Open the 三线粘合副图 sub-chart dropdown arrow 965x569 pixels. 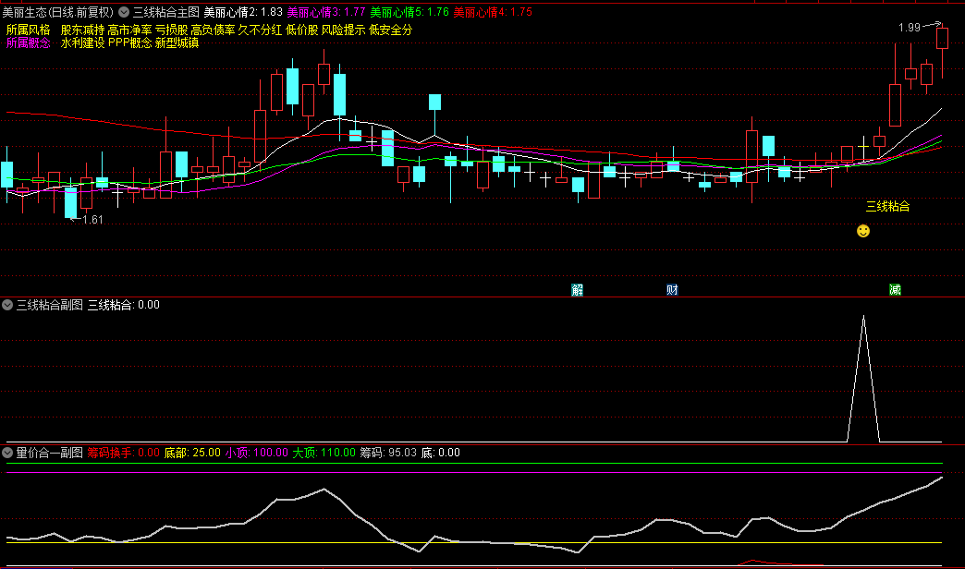tap(7, 304)
